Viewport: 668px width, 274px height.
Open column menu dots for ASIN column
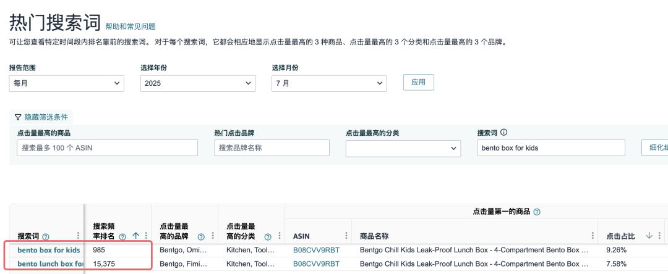point(346,236)
